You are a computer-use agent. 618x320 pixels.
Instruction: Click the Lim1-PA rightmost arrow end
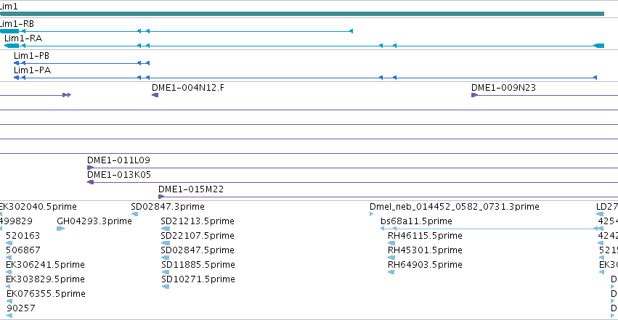point(595,78)
